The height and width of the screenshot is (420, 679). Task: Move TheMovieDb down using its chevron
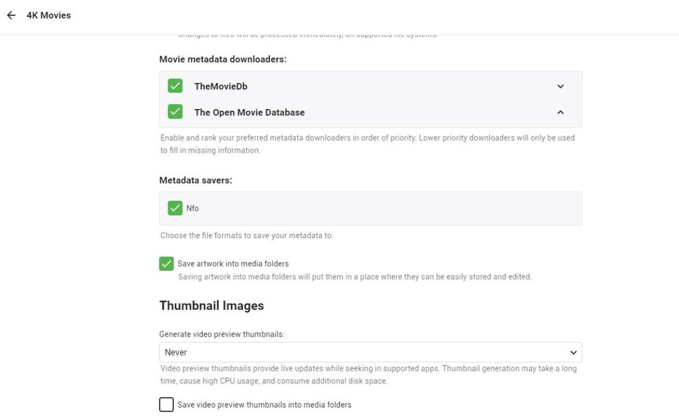click(x=560, y=86)
